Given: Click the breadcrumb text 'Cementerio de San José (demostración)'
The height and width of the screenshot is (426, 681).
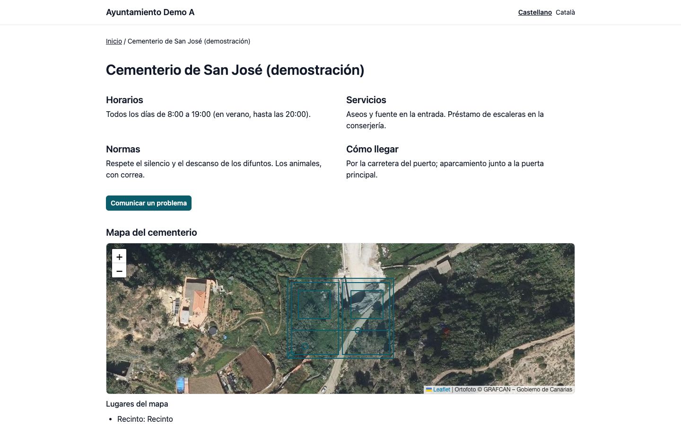Looking at the screenshot, I should point(189,41).
